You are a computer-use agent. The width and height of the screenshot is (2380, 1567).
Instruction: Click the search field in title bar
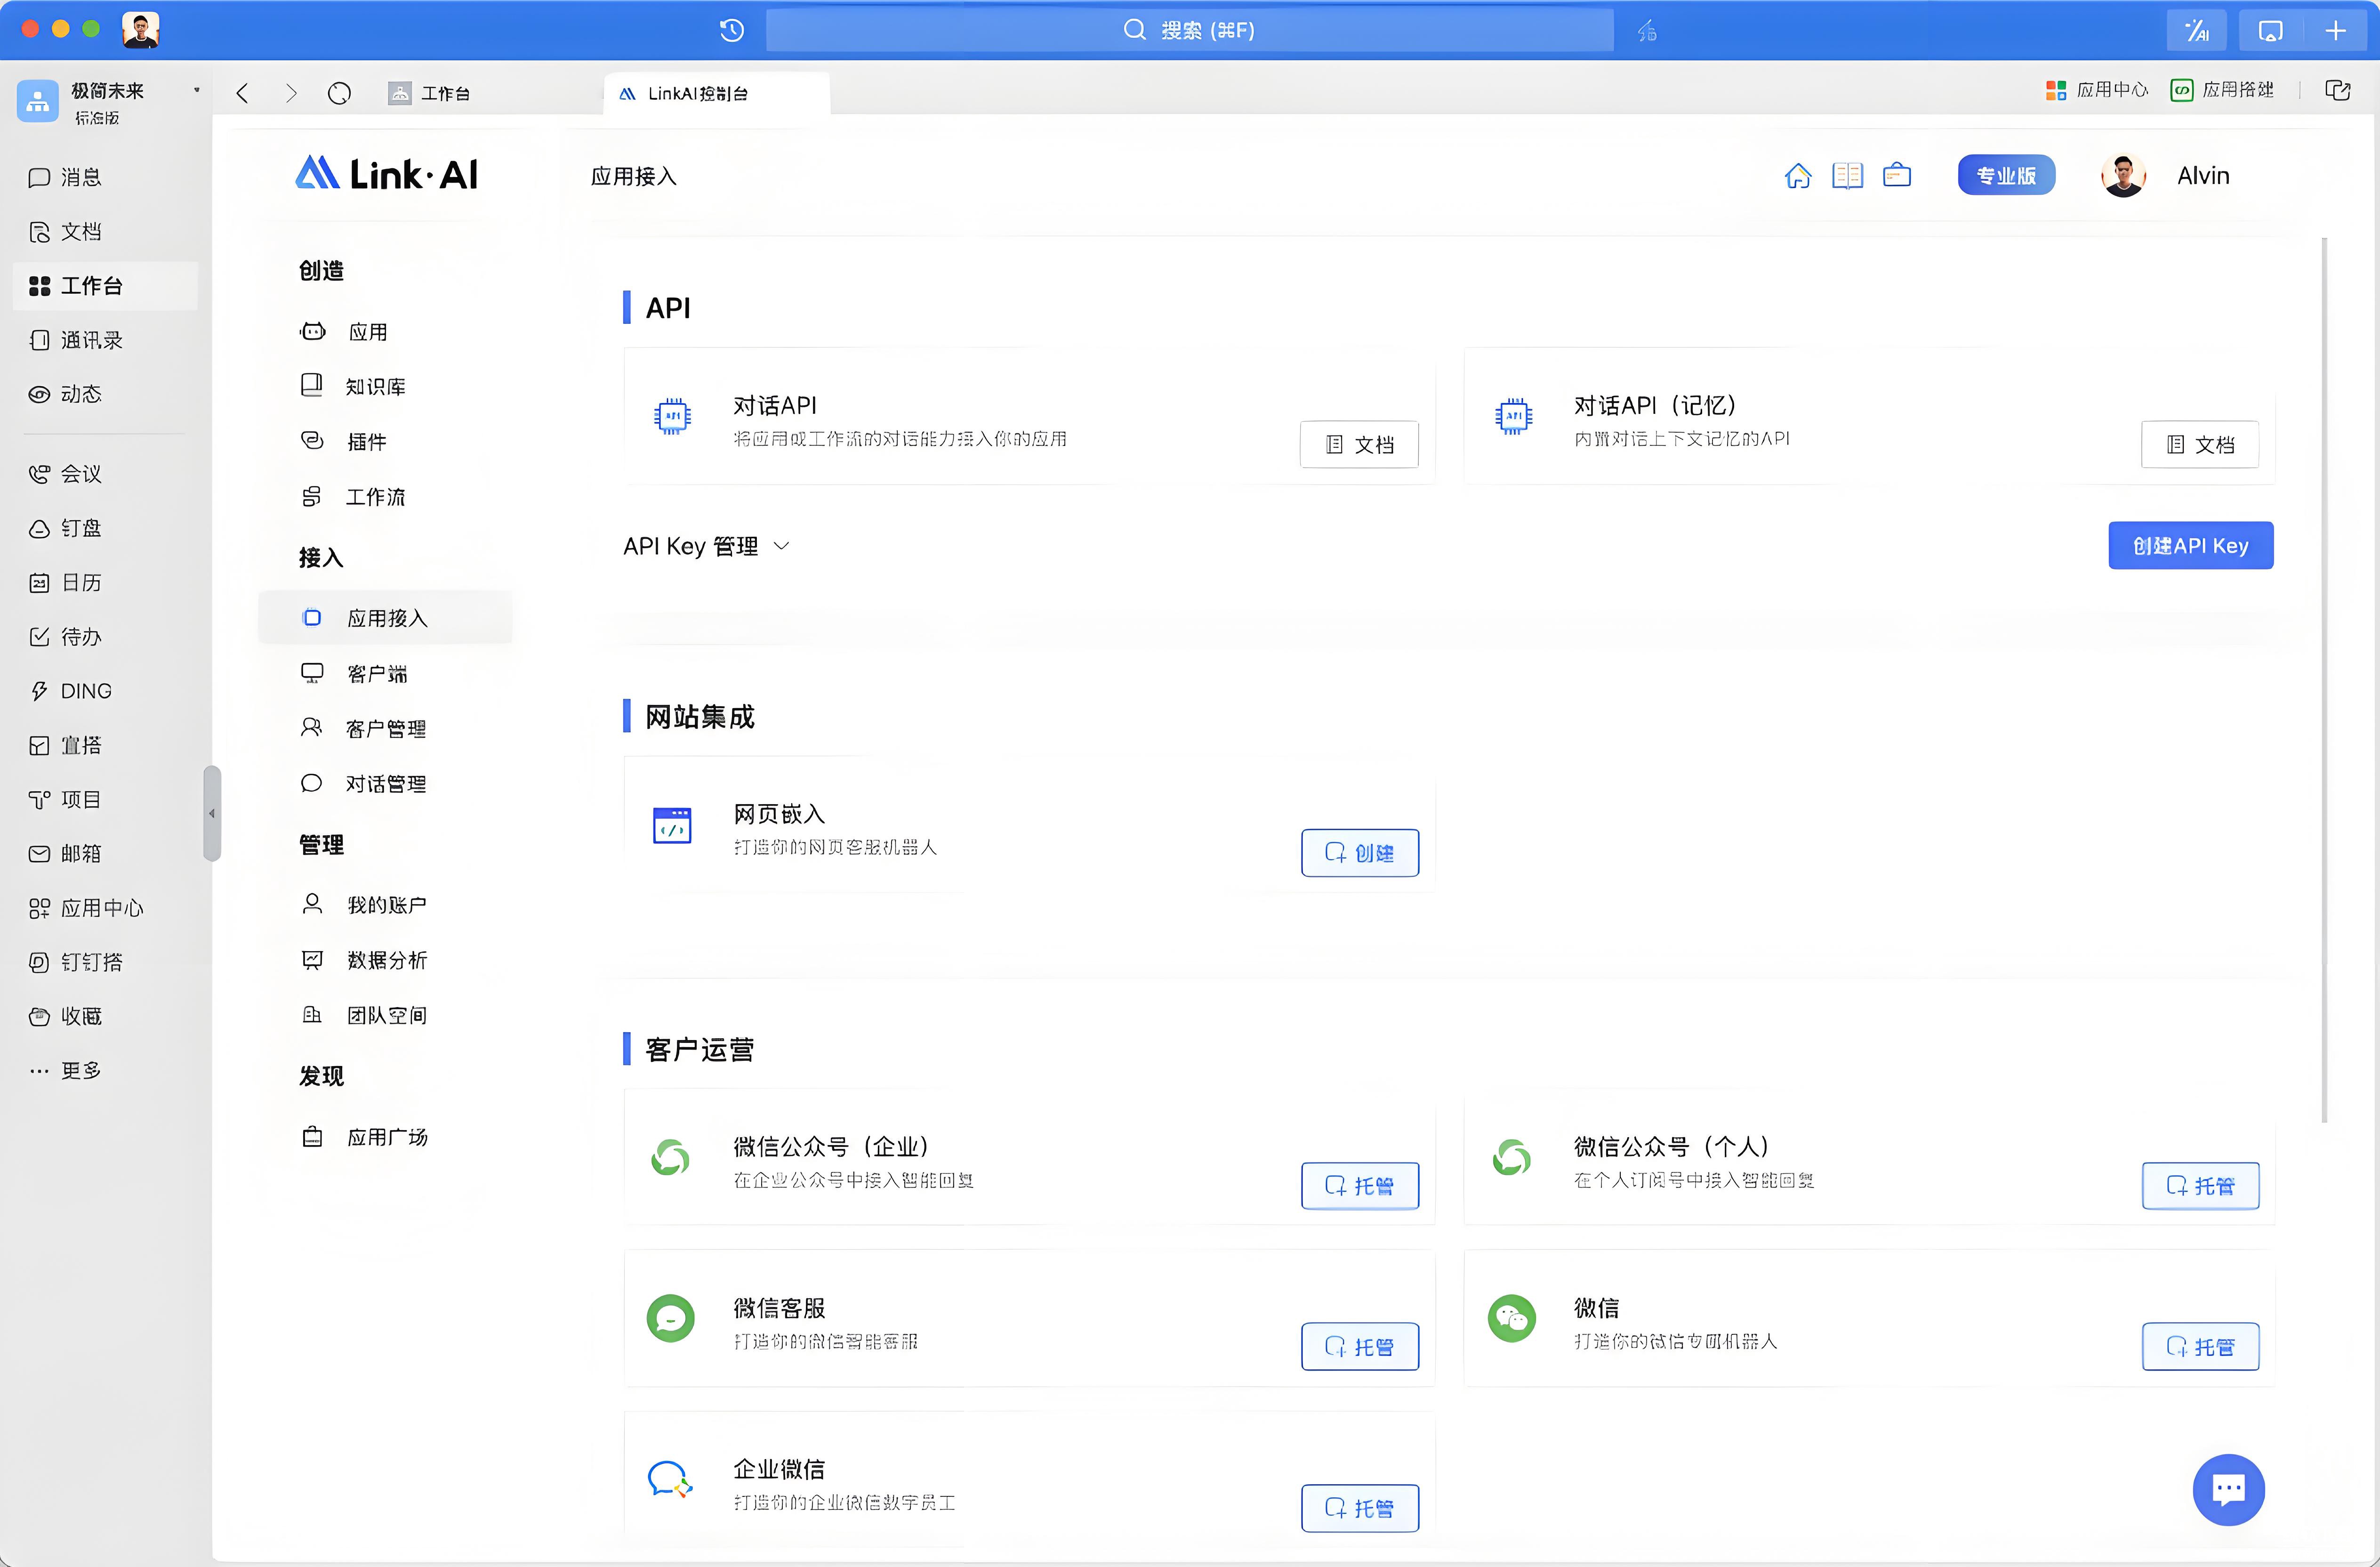1189,30
